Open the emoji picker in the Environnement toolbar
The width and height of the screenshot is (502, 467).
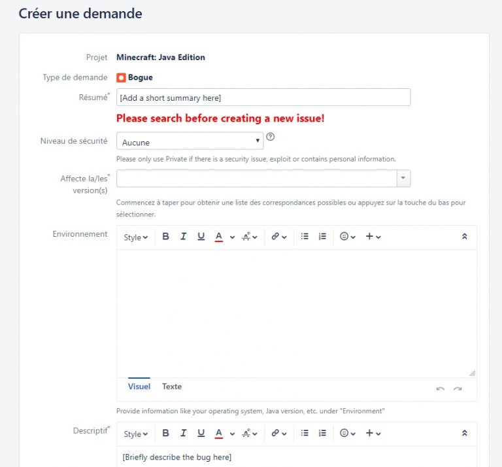tap(348, 237)
